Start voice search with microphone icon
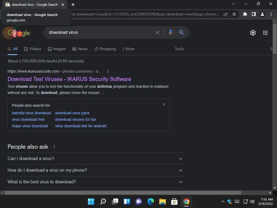 click(170, 32)
